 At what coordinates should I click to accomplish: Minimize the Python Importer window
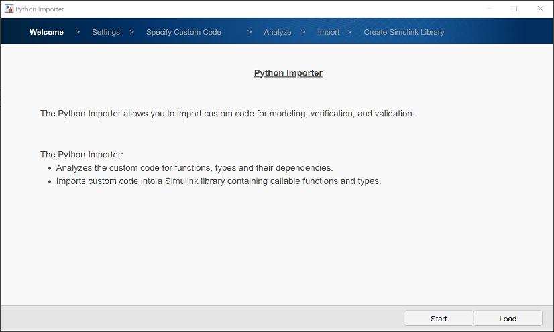click(489, 9)
